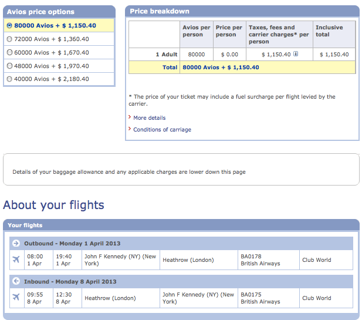Click the Outbound right-arrow circle icon
Viewport: 362px width, 320px height.
pos(16,243)
